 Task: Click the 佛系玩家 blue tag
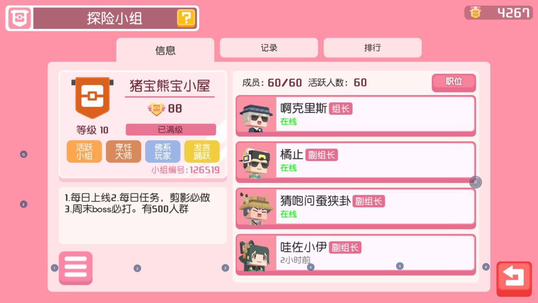pyautogui.click(x=163, y=152)
